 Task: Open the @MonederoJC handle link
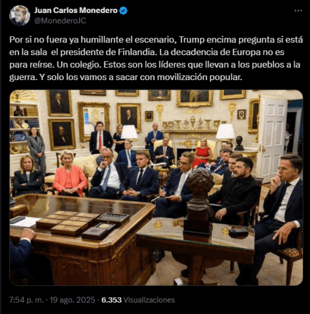(60, 20)
